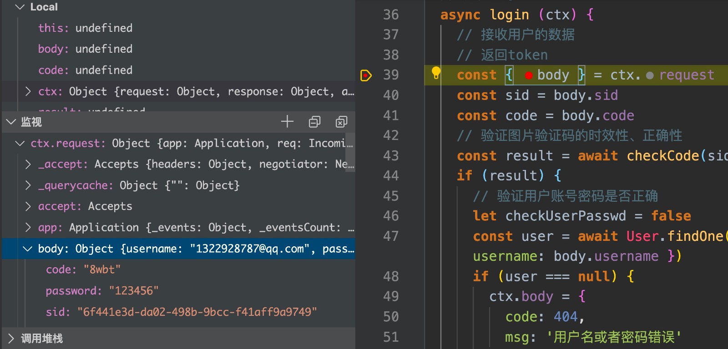This screenshot has width=728, height=349.
Task: Toggle the red inline breakpoint before body
Action: click(529, 75)
